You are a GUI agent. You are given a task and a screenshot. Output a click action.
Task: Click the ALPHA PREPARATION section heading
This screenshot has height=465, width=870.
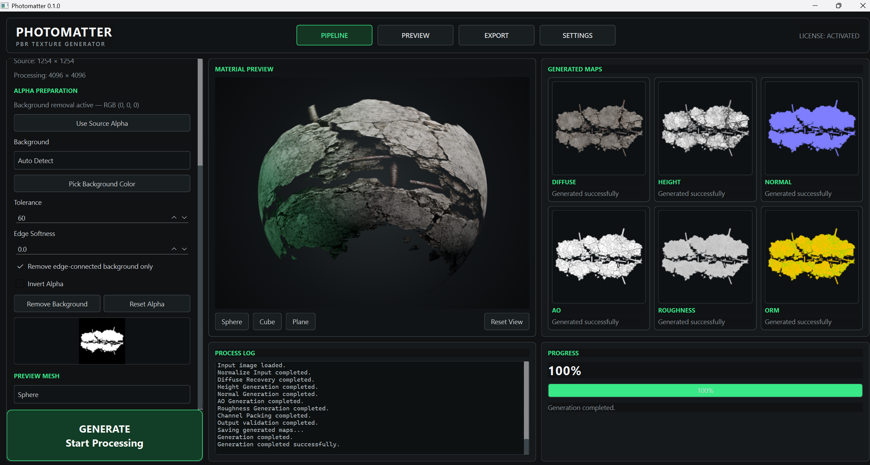[x=46, y=90]
